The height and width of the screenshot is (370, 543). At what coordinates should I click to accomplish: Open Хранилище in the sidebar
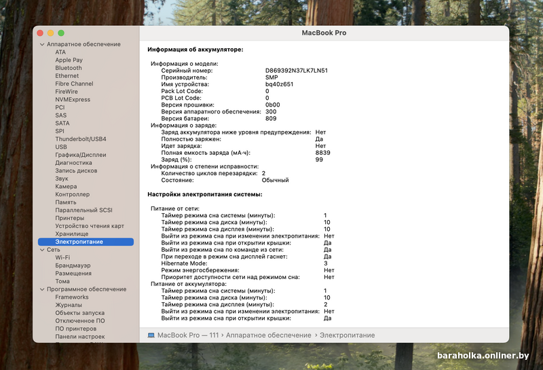pyautogui.click(x=72, y=234)
